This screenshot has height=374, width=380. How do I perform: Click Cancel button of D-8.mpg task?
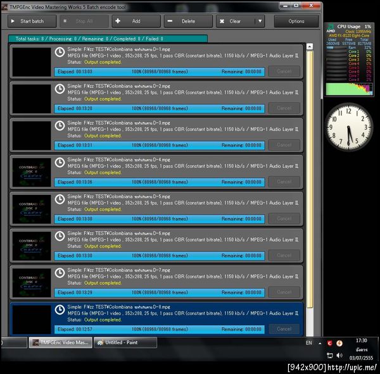coord(284,329)
